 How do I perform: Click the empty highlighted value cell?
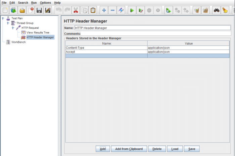point(189,56)
